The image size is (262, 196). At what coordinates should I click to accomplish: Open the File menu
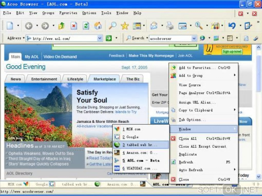point(7,13)
